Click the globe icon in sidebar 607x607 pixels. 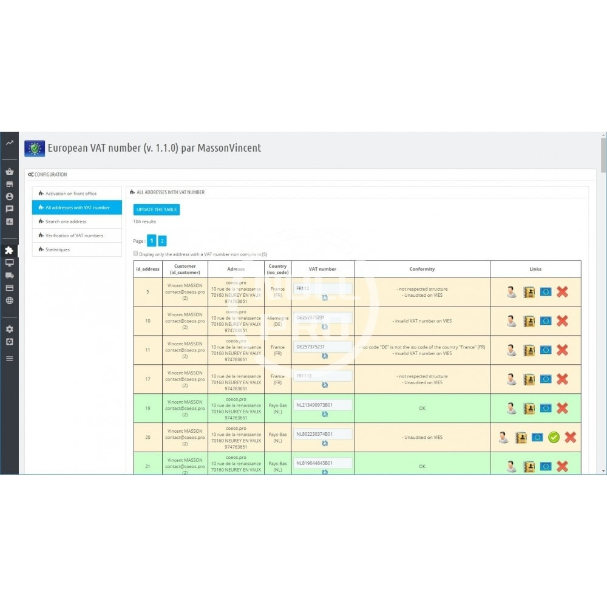[x=9, y=300]
